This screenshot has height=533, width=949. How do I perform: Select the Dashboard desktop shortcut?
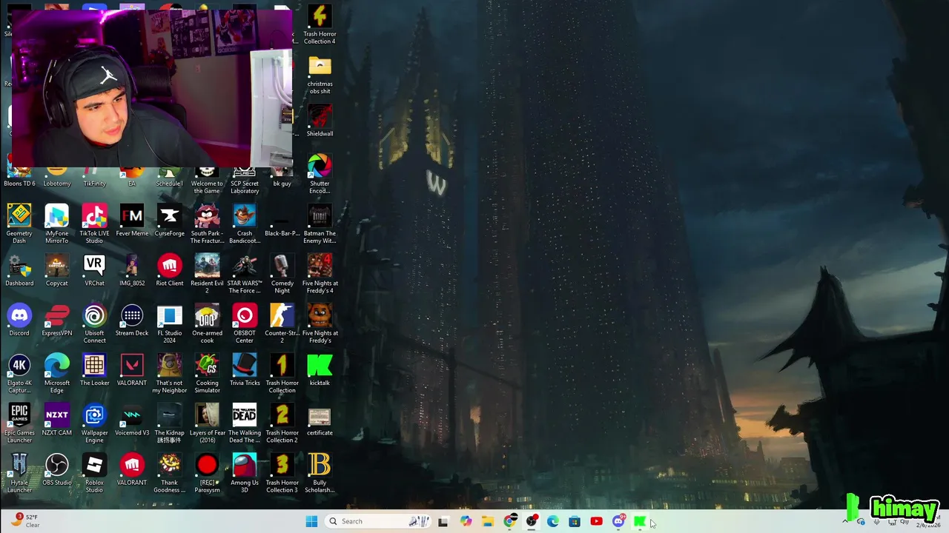pos(19,270)
